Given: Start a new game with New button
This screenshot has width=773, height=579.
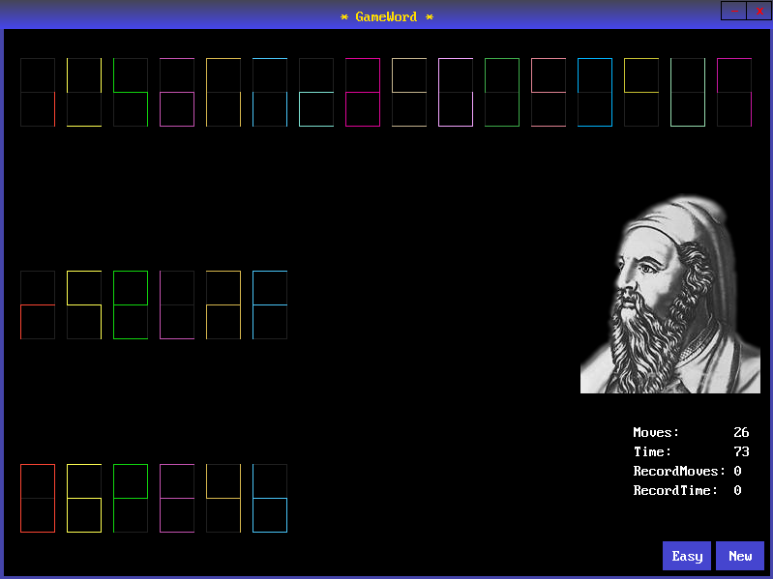Looking at the screenshot, I should tap(739, 556).
